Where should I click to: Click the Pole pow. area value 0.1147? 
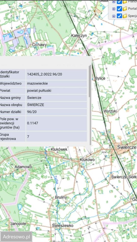[33, 123]
